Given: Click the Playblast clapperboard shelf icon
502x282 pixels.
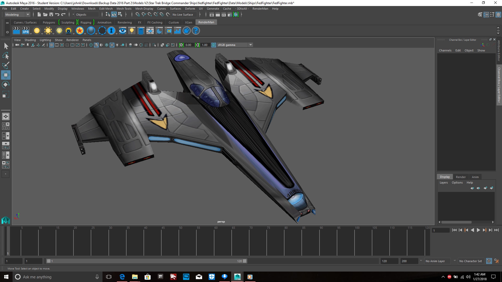Looking at the screenshot, I should point(16,31).
